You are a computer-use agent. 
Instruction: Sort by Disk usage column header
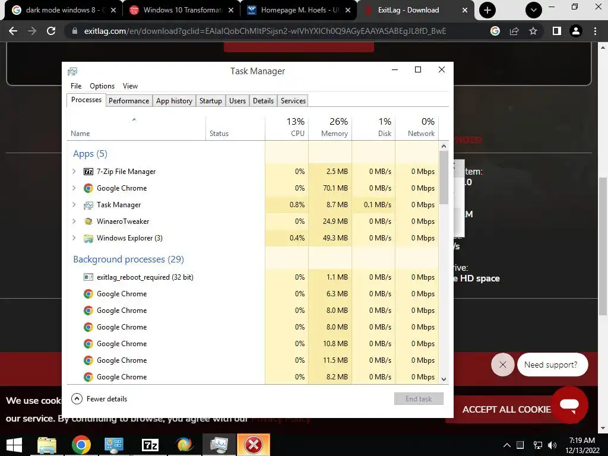point(373,128)
